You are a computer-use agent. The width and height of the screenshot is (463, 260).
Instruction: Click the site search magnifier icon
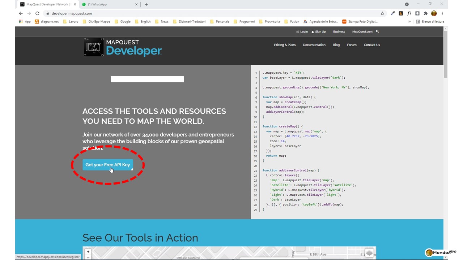pyautogui.click(x=377, y=31)
